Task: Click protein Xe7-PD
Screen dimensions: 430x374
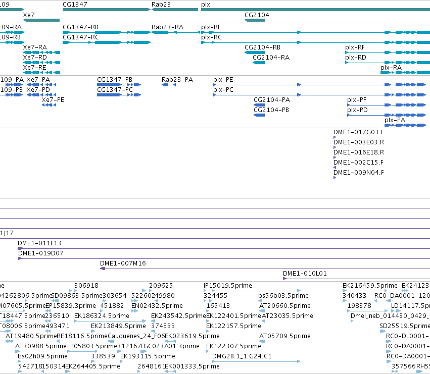Action: (x=41, y=95)
